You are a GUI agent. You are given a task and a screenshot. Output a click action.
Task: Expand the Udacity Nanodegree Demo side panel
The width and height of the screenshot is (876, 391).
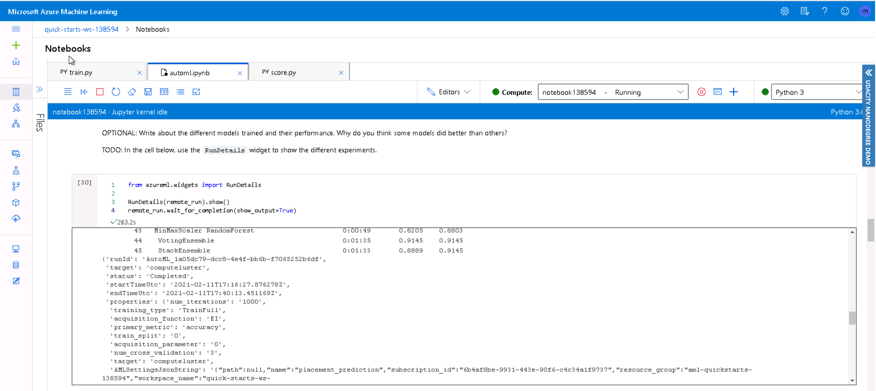[x=869, y=116]
